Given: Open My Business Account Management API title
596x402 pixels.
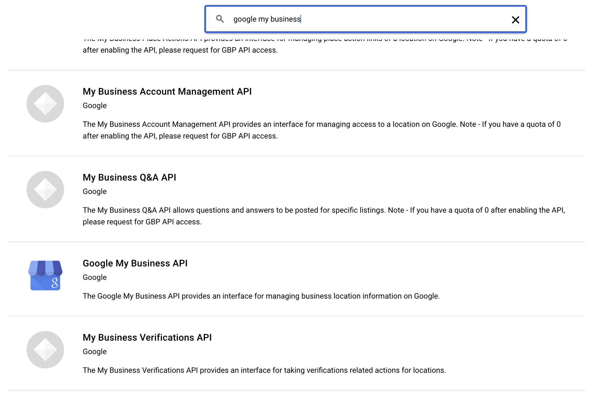Looking at the screenshot, I should (167, 91).
